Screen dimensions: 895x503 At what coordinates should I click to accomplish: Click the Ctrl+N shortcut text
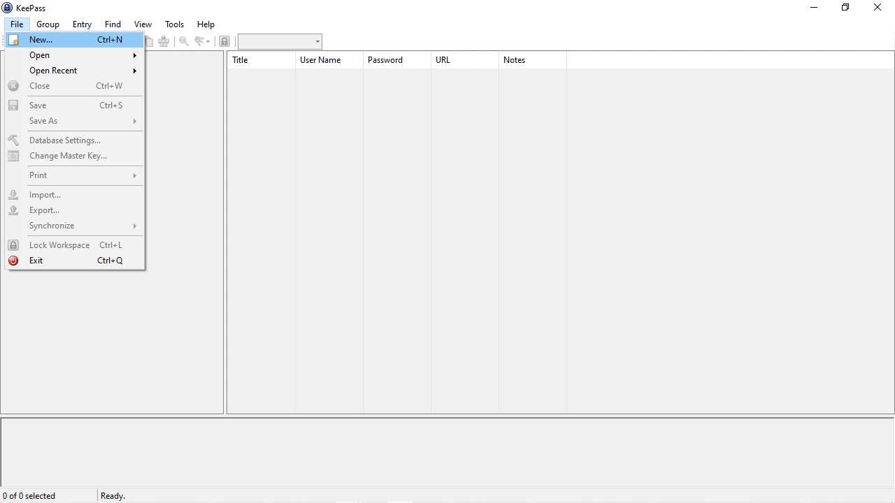click(110, 40)
